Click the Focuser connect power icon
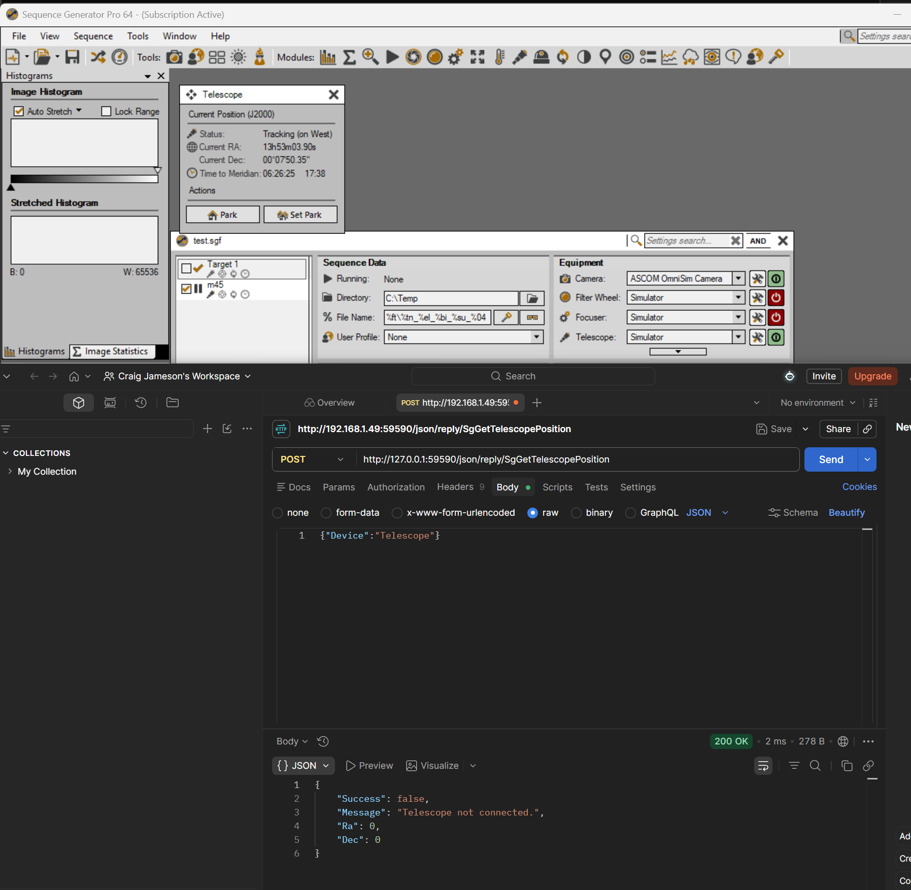911x890 pixels. click(x=775, y=317)
